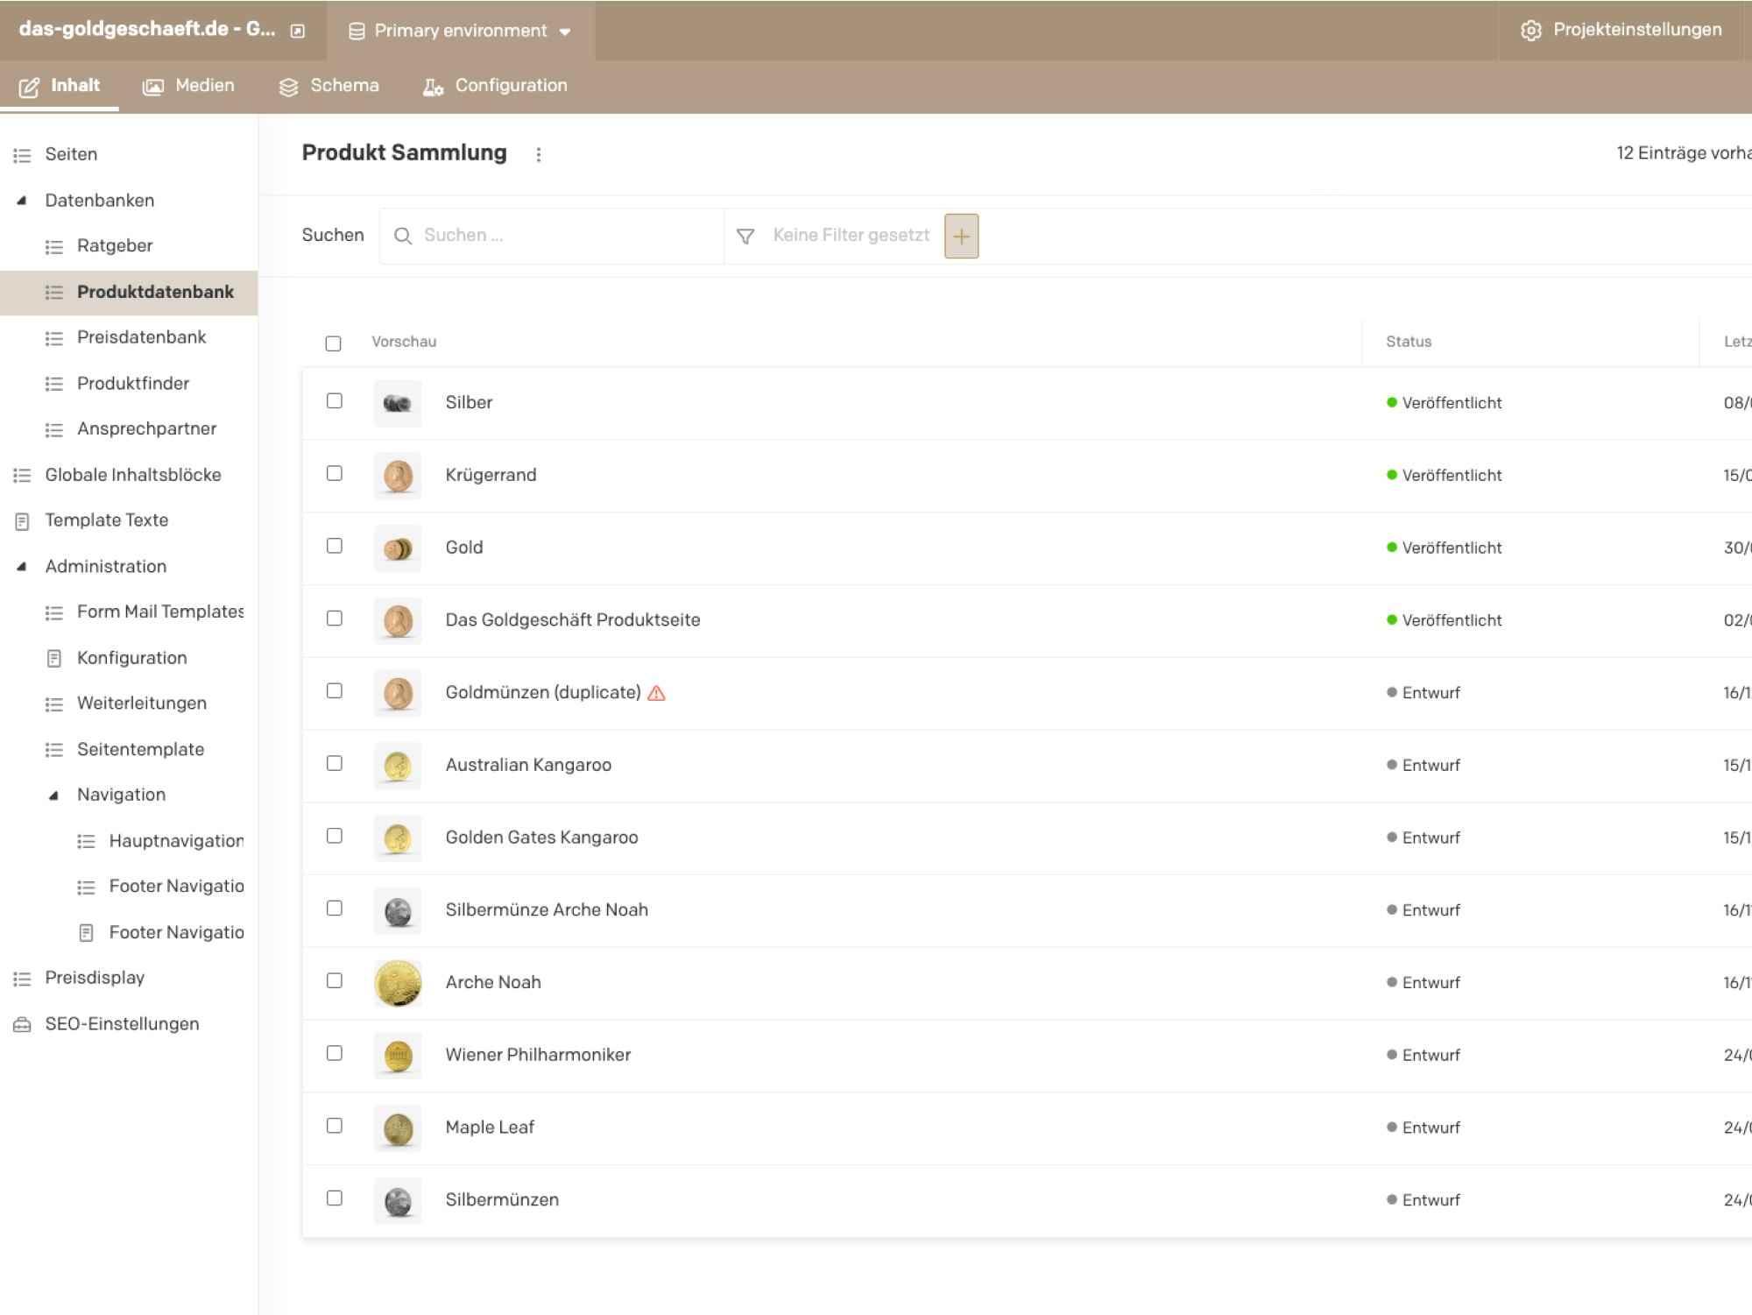
Task: Open Preisdatenbank in the sidebar
Action: [x=141, y=337]
